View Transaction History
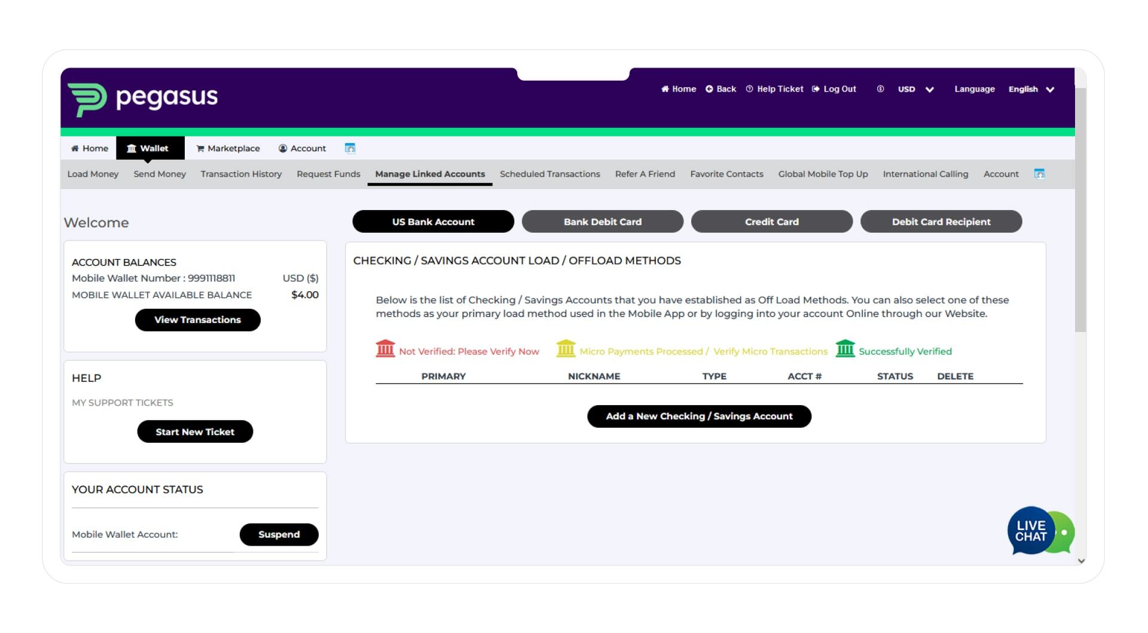 click(x=241, y=174)
